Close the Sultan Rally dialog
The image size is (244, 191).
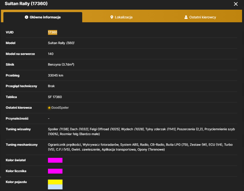[236, 4]
